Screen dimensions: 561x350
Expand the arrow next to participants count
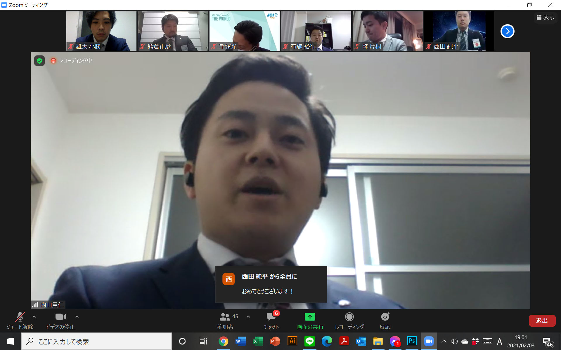(x=248, y=317)
